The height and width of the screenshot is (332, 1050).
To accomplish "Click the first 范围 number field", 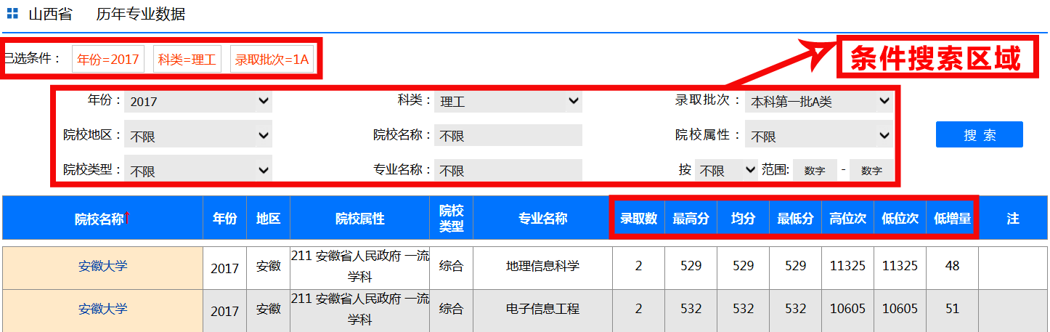I will (815, 171).
